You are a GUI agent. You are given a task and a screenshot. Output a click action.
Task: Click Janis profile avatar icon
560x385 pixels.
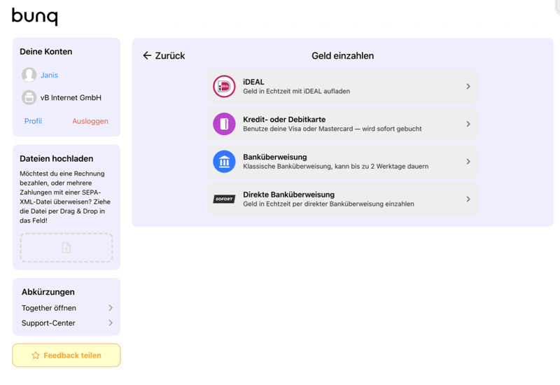[x=29, y=75]
